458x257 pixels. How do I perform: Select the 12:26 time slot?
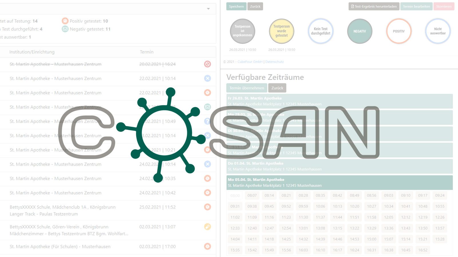[x=440, y=217]
